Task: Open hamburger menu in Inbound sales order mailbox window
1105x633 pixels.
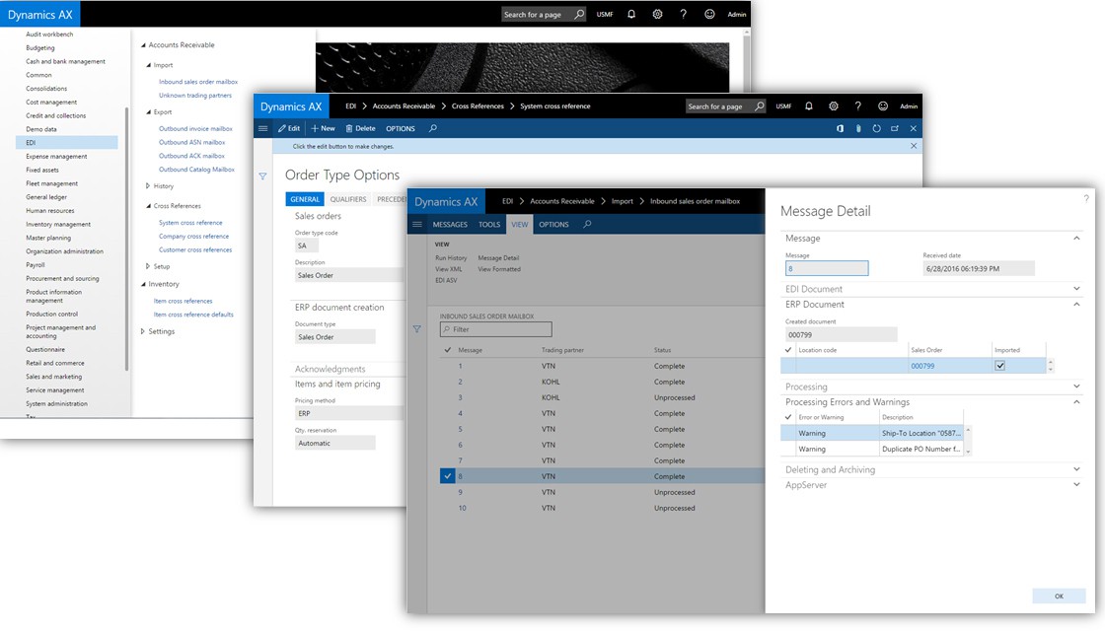Action: [415, 224]
